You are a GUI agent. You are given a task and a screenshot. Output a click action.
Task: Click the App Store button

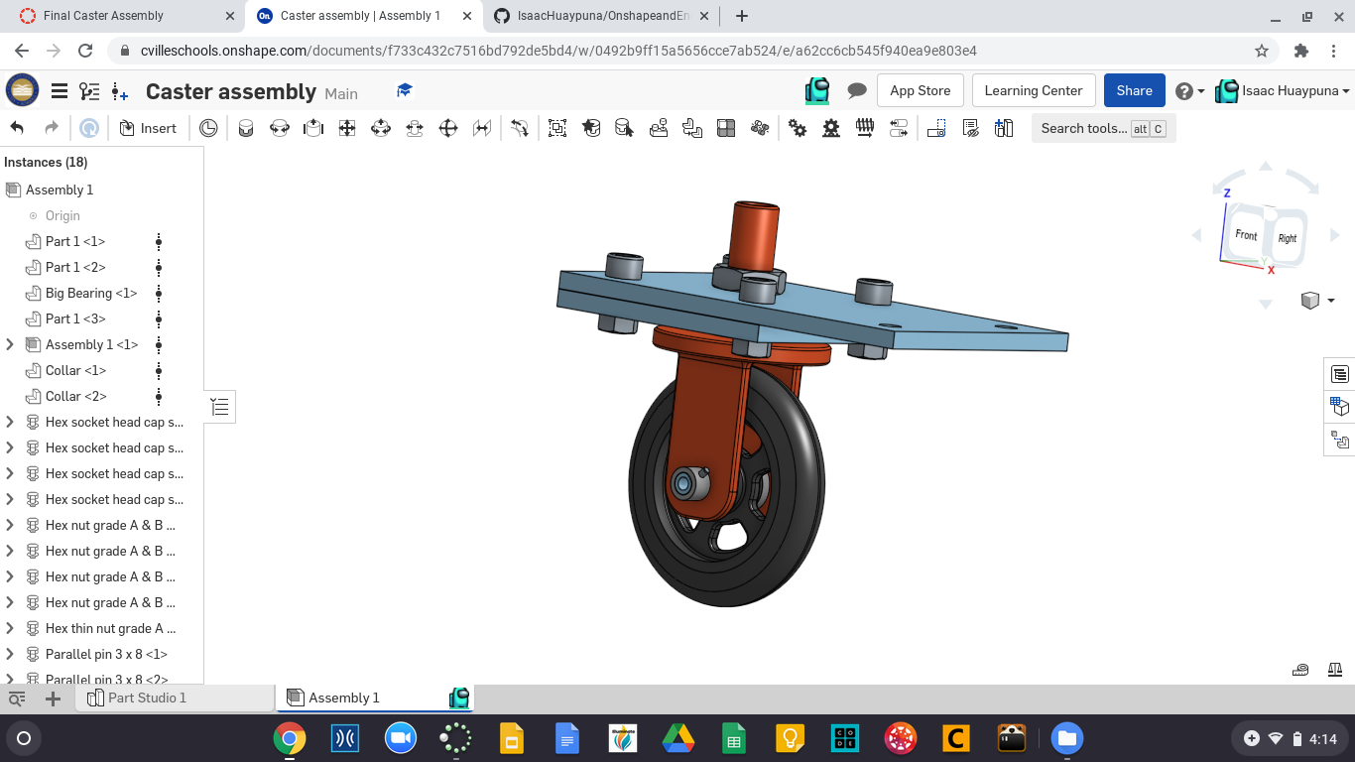pos(920,90)
